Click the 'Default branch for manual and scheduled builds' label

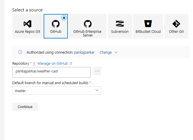tap(50, 83)
